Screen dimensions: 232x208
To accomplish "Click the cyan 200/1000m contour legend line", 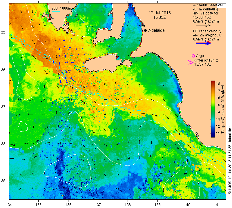I will (x=56, y=11).
